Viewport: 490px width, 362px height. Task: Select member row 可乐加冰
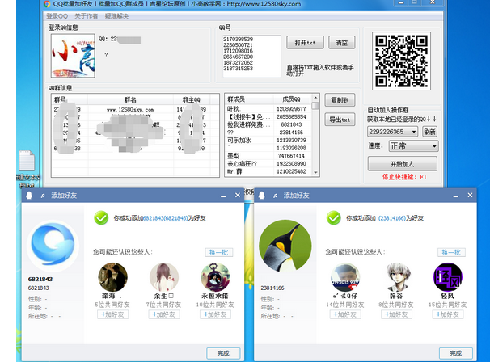pos(268,141)
